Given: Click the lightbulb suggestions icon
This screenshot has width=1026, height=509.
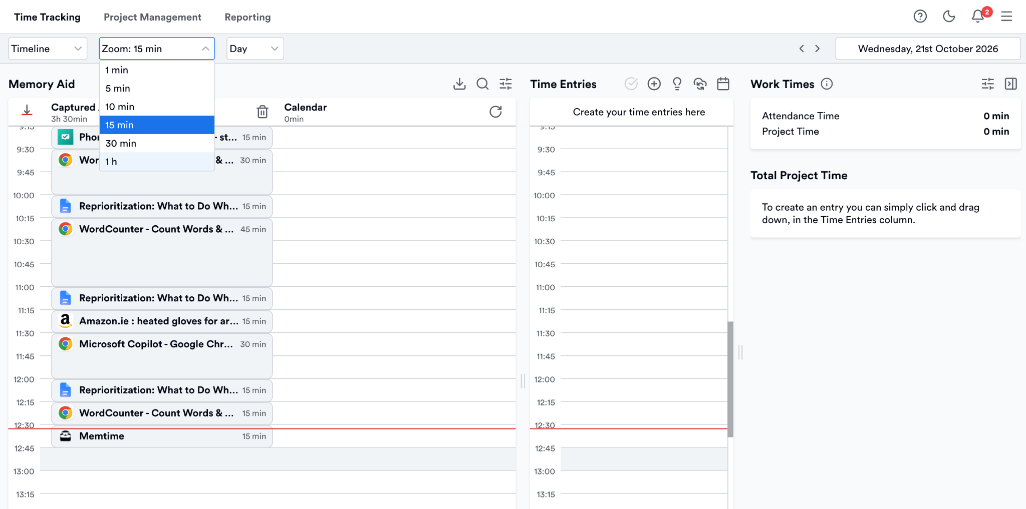Looking at the screenshot, I should [x=677, y=84].
